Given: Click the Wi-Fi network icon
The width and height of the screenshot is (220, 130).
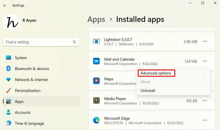Looking at the screenshot, I should tap(8, 79).
